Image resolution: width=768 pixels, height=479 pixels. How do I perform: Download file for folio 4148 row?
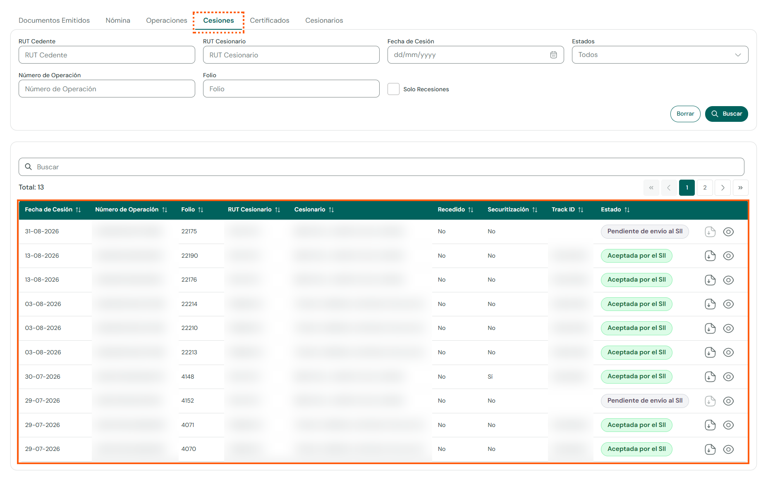[710, 377]
